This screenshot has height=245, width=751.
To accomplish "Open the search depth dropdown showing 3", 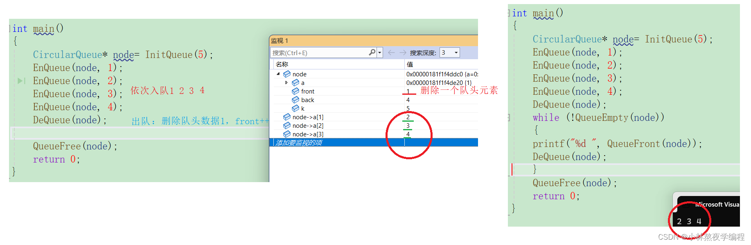I will (x=450, y=52).
